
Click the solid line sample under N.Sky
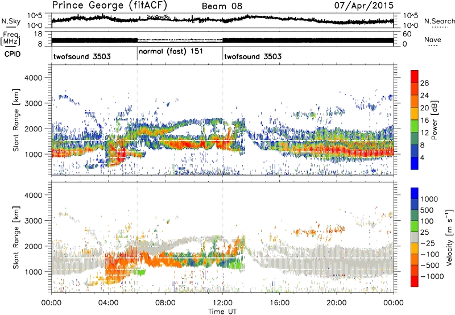(x=11, y=27)
